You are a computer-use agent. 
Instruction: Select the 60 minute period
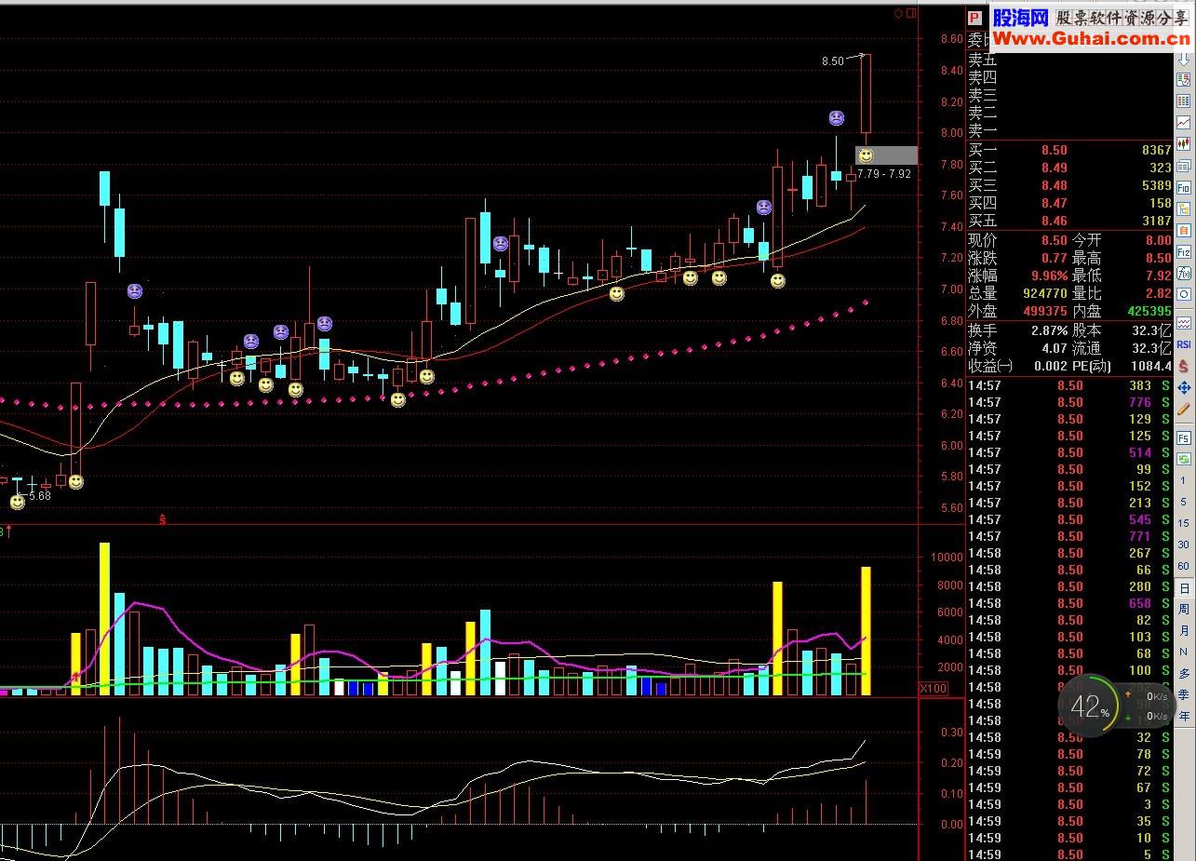pyautogui.click(x=1184, y=566)
